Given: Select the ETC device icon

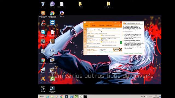Looking at the screenshot, I should (85, 46).
